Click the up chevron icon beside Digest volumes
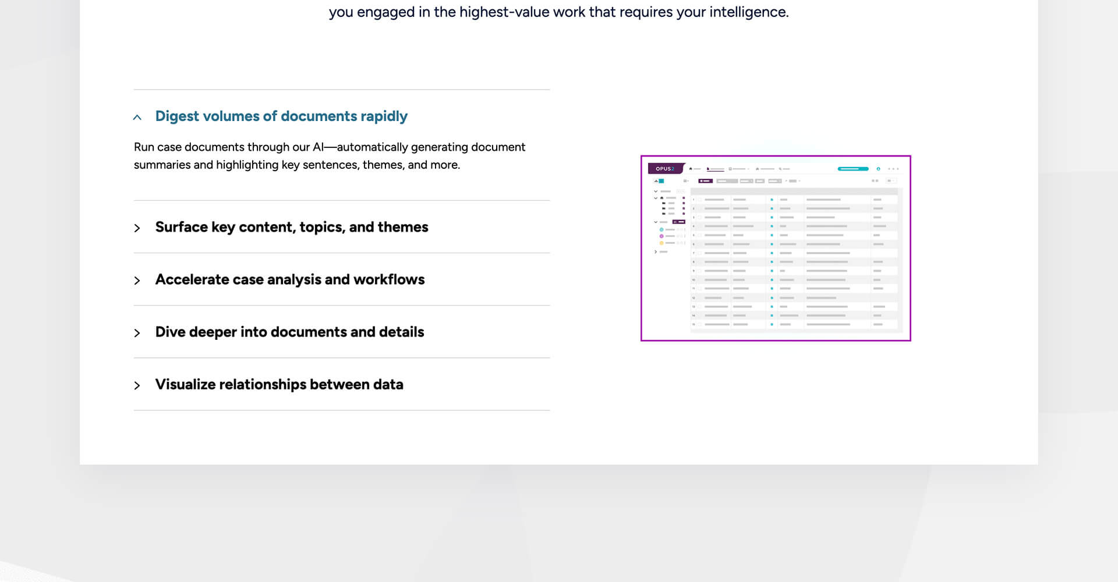 pyautogui.click(x=137, y=118)
